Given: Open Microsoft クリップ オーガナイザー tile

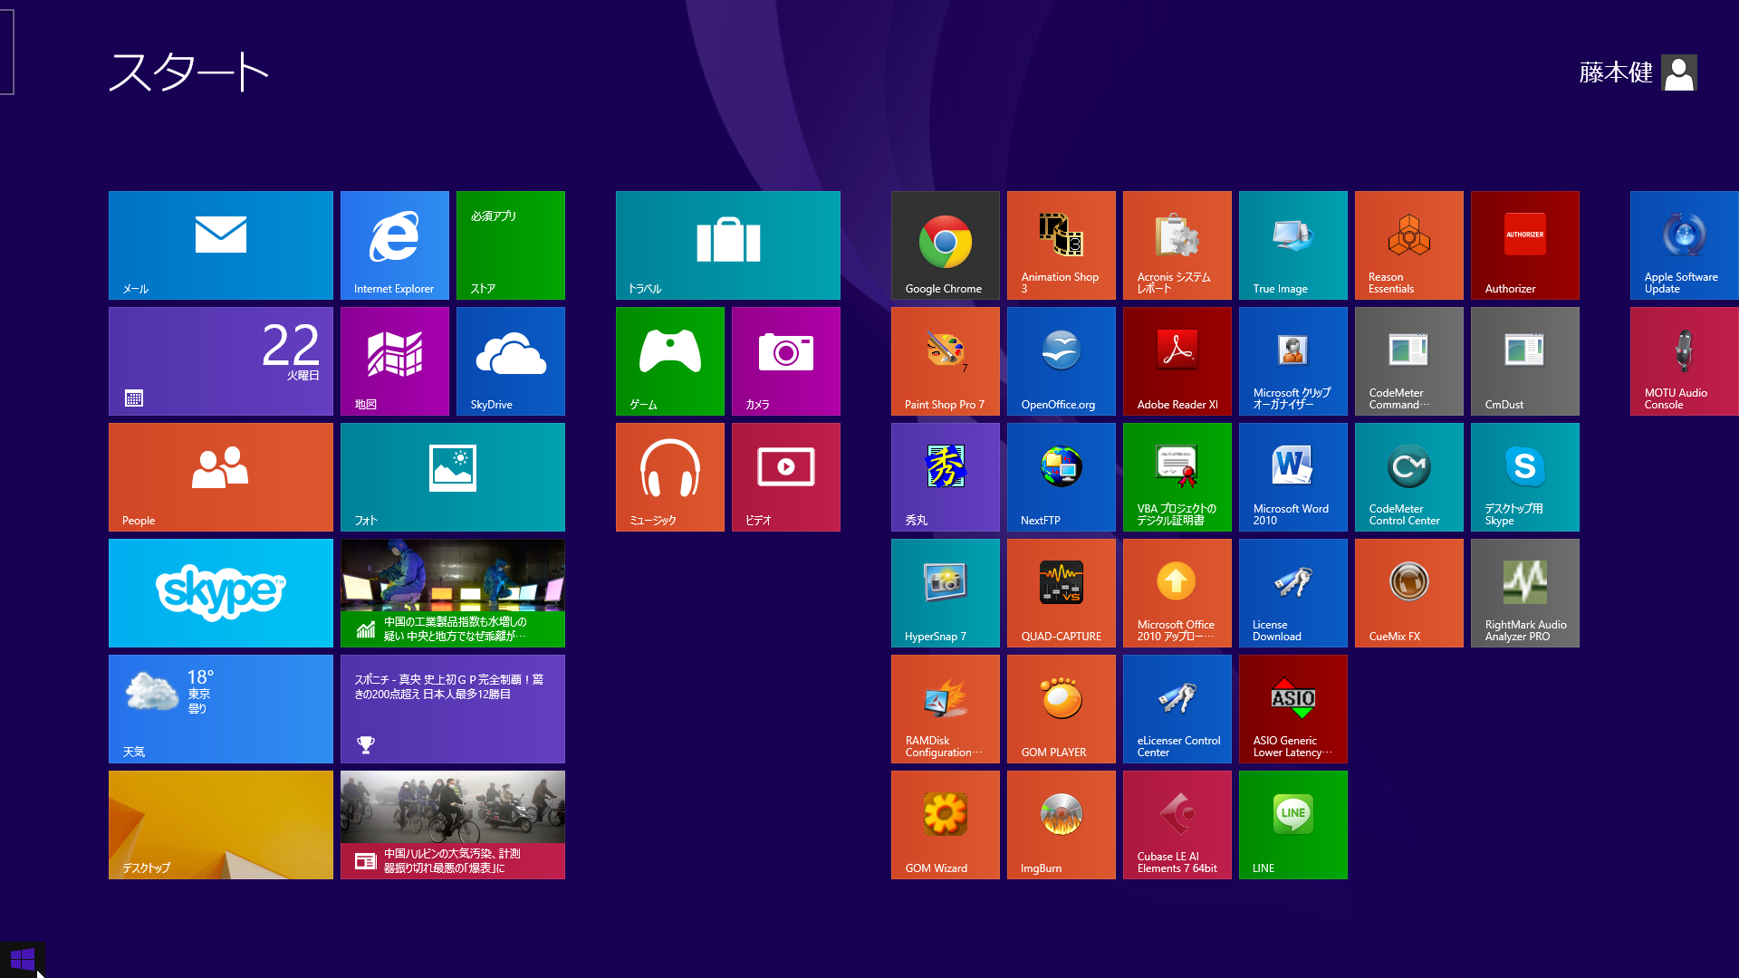Looking at the screenshot, I should point(1293,361).
